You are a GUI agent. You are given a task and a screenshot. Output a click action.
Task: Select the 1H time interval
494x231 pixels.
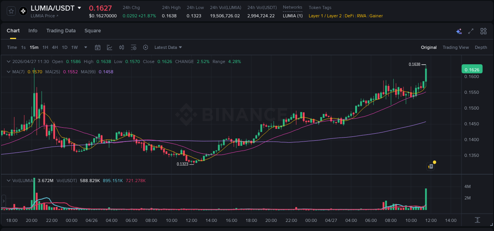45,47
